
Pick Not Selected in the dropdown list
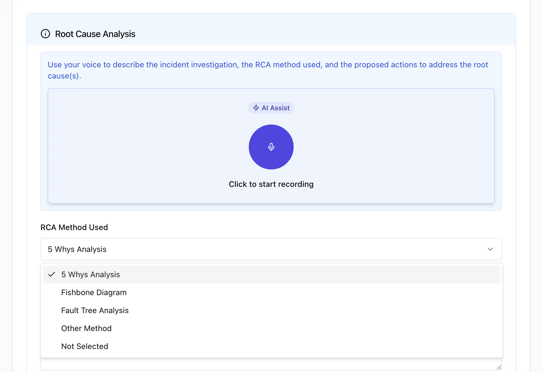(x=271, y=346)
